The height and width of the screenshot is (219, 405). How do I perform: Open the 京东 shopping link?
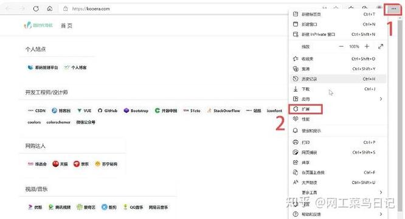[x=81, y=164]
